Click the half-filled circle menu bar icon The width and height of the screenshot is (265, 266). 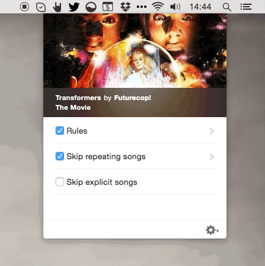point(91,7)
